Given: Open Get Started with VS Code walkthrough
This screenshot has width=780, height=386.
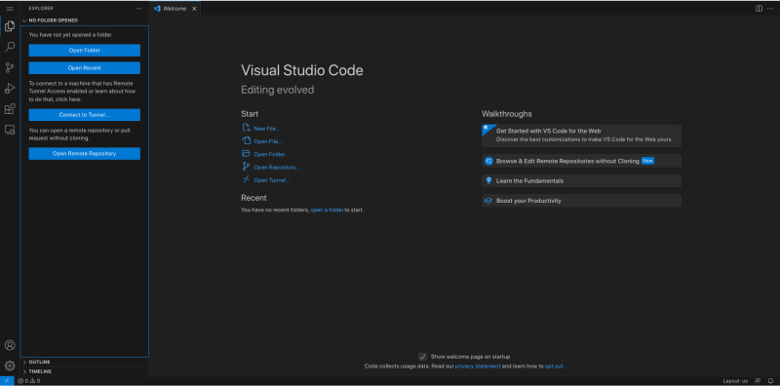Looking at the screenshot, I should tap(581, 135).
